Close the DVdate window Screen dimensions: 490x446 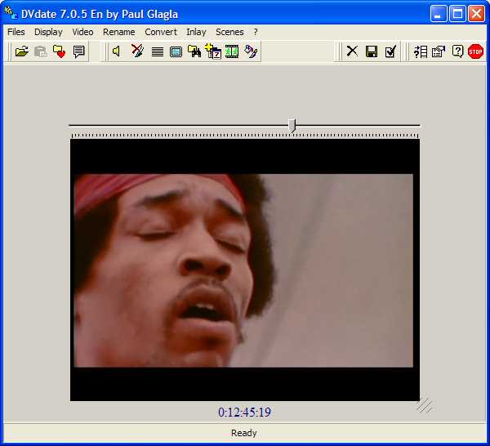click(x=477, y=14)
